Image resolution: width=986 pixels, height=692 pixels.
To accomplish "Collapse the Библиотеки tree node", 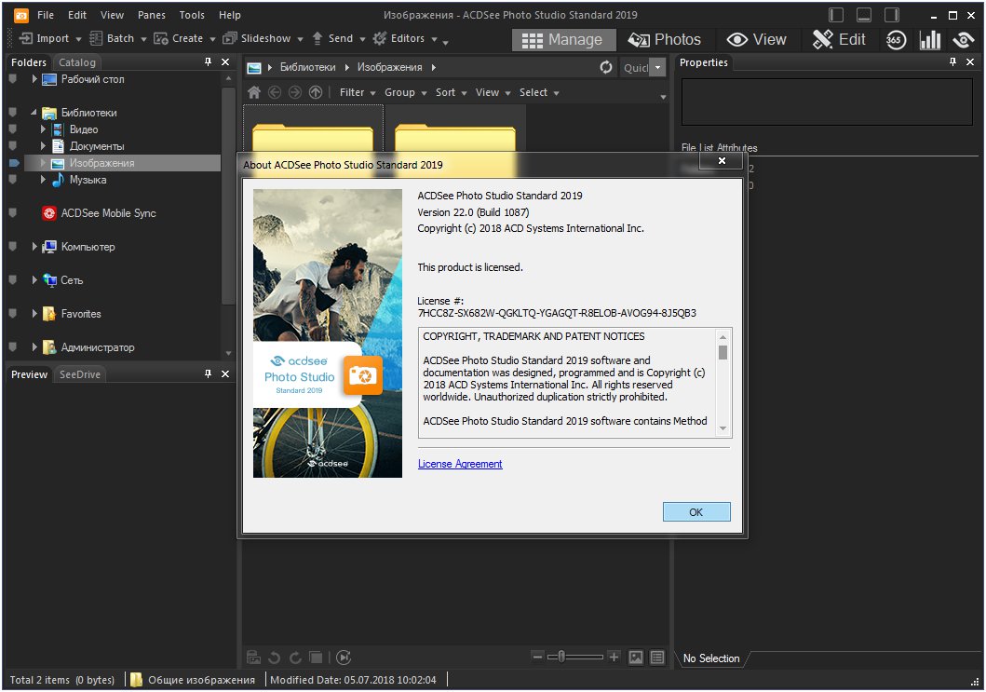I will [34, 113].
